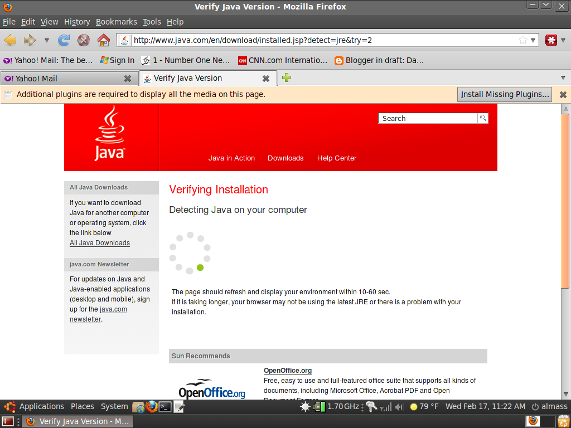This screenshot has width=571, height=428.
Task: Go to the Home page
Action: (103, 40)
